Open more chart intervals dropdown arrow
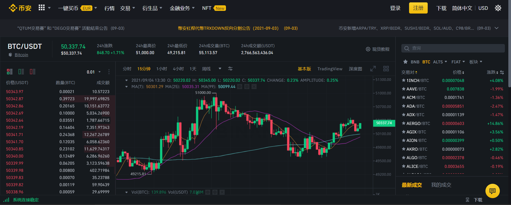The width and height of the screenshot is (511, 205). [220, 69]
